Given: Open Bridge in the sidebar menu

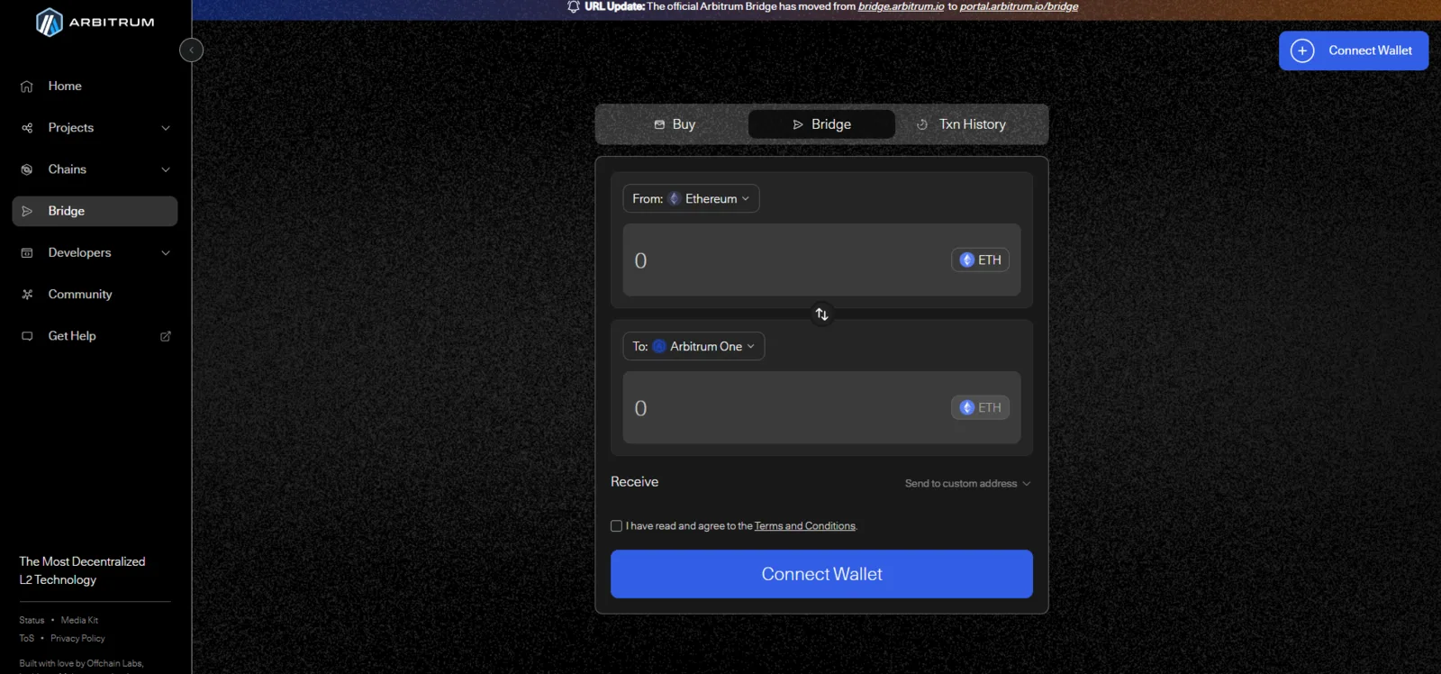Looking at the screenshot, I should (x=95, y=211).
